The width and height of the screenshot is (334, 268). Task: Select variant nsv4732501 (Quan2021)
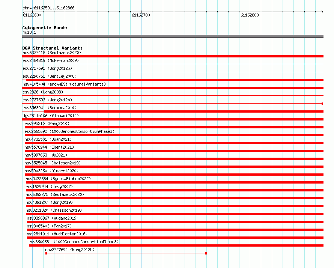coord(48,139)
